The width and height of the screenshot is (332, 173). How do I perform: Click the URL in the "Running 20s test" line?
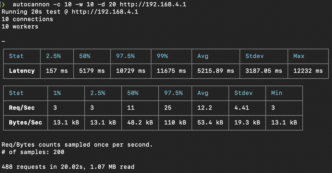click(105, 12)
